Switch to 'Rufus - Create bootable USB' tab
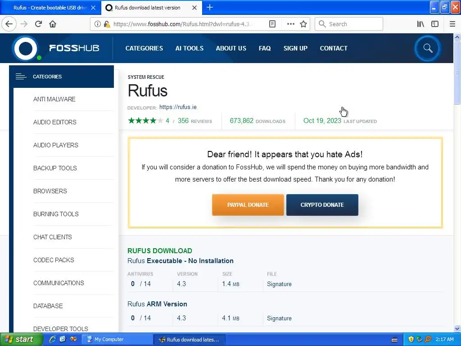Screen dimensions: 461x346 pos(50,8)
